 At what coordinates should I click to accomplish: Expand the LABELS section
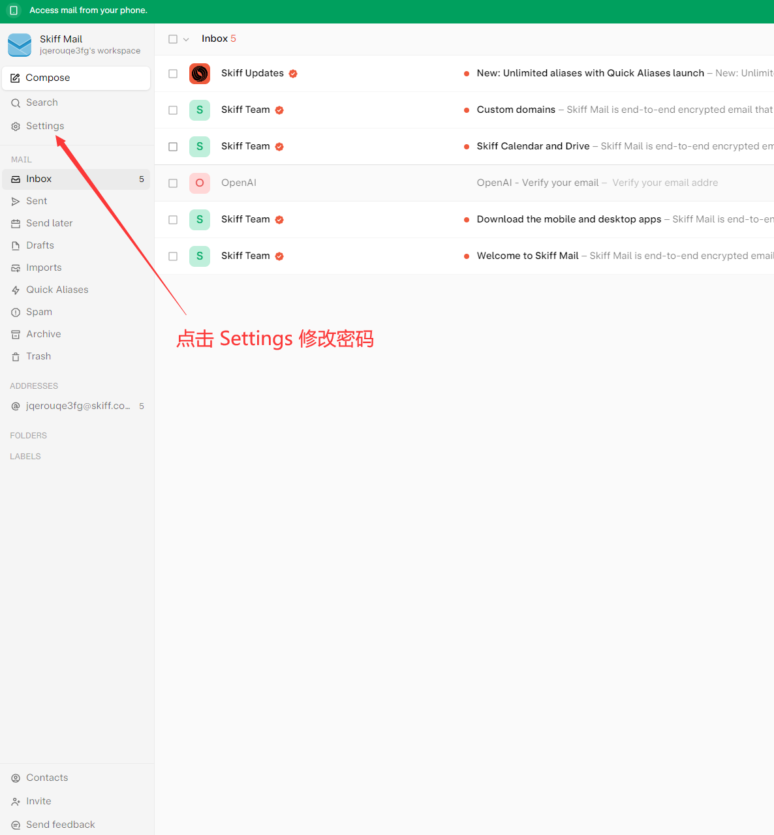[x=25, y=457]
